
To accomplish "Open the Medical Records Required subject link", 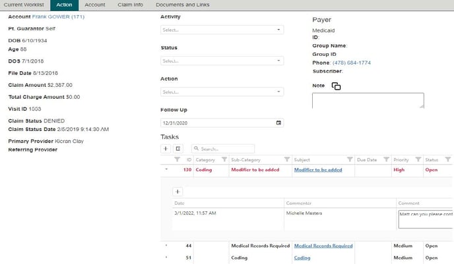I will (x=323, y=246).
